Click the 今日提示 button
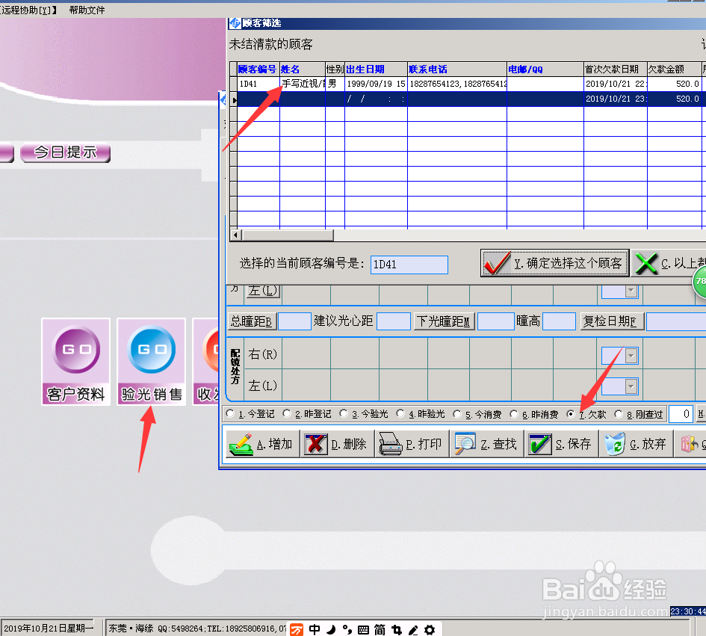706x636 pixels. (x=65, y=152)
